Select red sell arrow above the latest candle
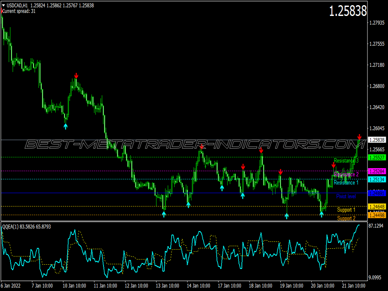Screen dimensions: 388x291 [x=359, y=137]
